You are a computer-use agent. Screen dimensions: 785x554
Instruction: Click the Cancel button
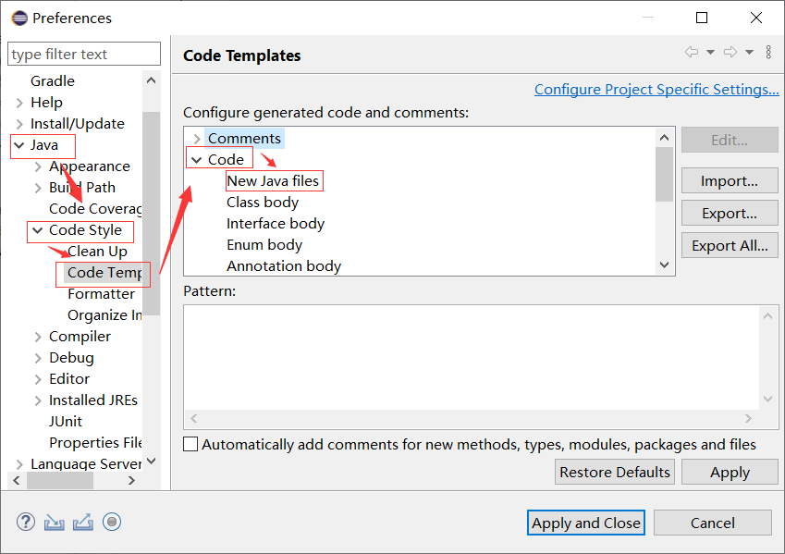tap(712, 523)
